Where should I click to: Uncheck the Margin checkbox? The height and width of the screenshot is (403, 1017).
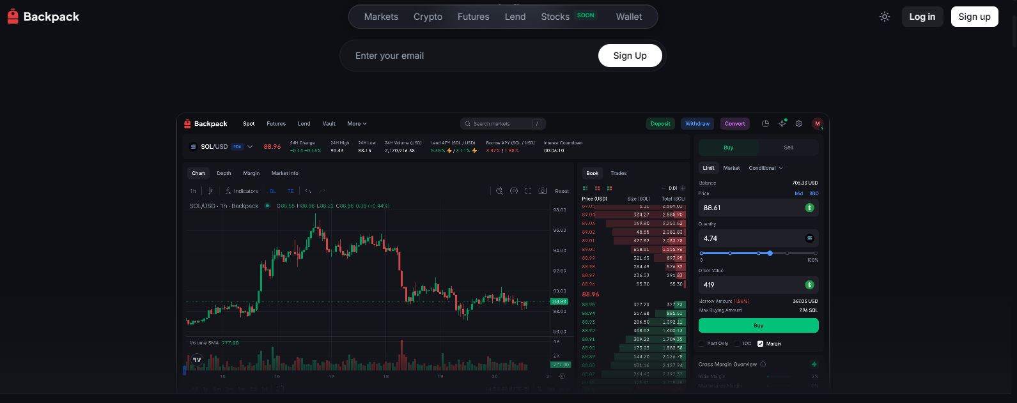(x=760, y=344)
